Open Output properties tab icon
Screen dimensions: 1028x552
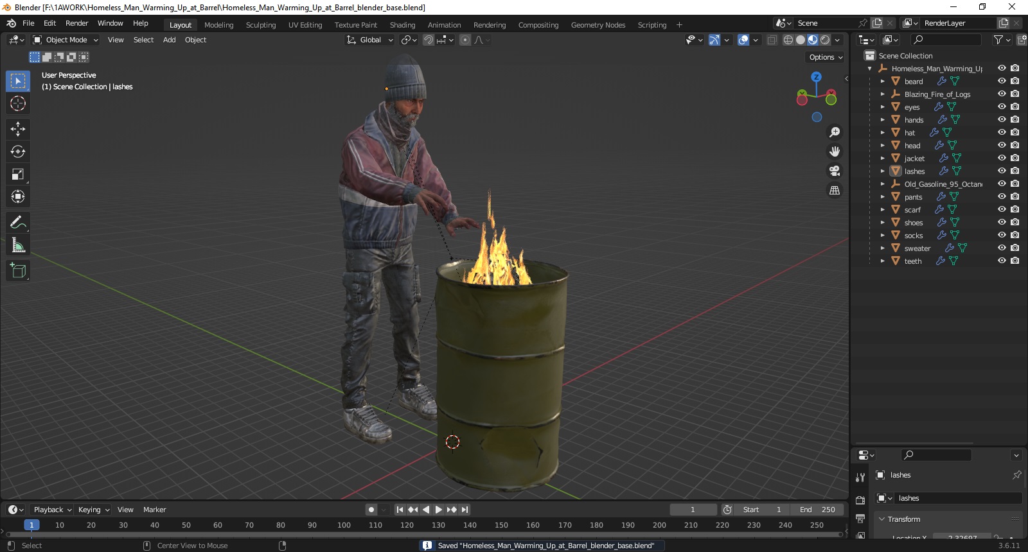860,518
